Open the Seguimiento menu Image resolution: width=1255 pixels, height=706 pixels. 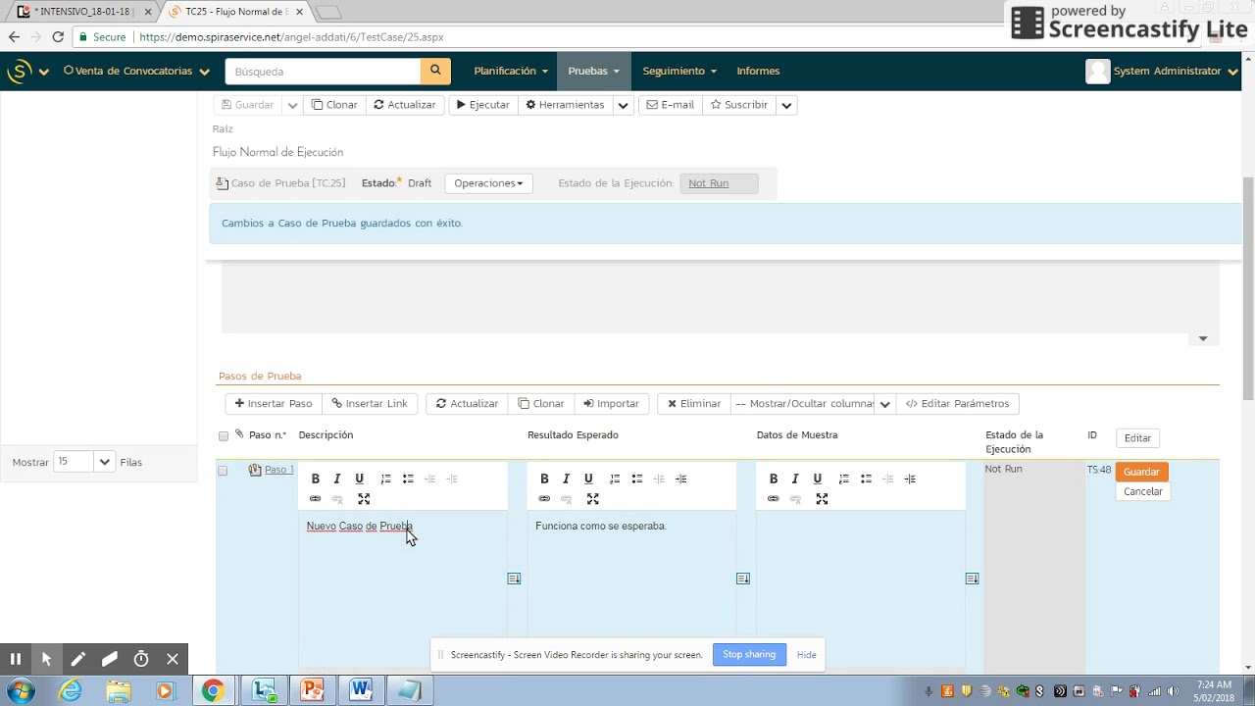[x=679, y=71]
